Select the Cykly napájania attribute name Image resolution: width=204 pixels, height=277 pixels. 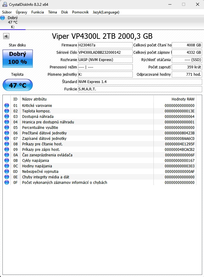[35, 161]
